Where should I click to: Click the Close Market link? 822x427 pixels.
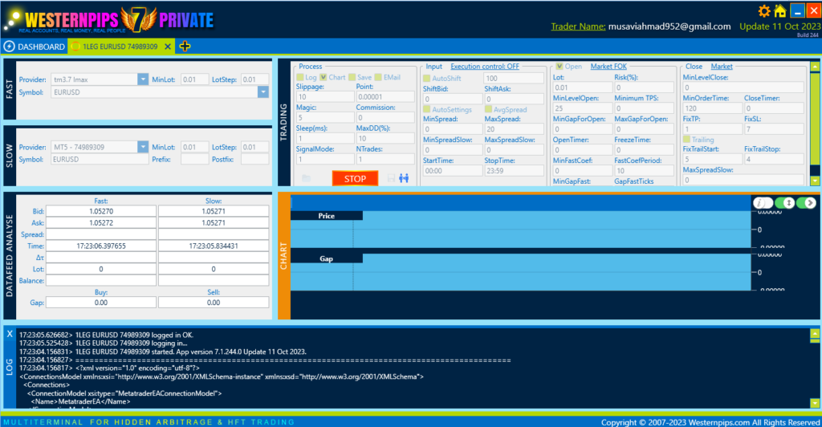pyautogui.click(x=722, y=67)
